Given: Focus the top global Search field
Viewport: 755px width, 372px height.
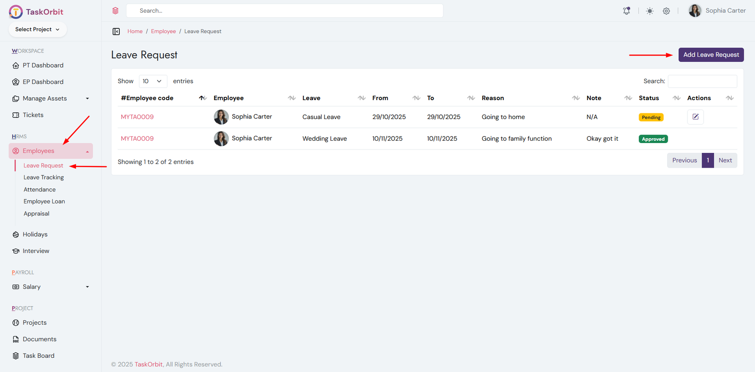Looking at the screenshot, I should click(x=285, y=11).
